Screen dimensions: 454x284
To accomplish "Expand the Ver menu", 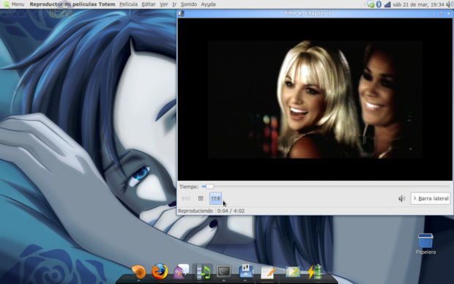I will click(x=164, y=4).
